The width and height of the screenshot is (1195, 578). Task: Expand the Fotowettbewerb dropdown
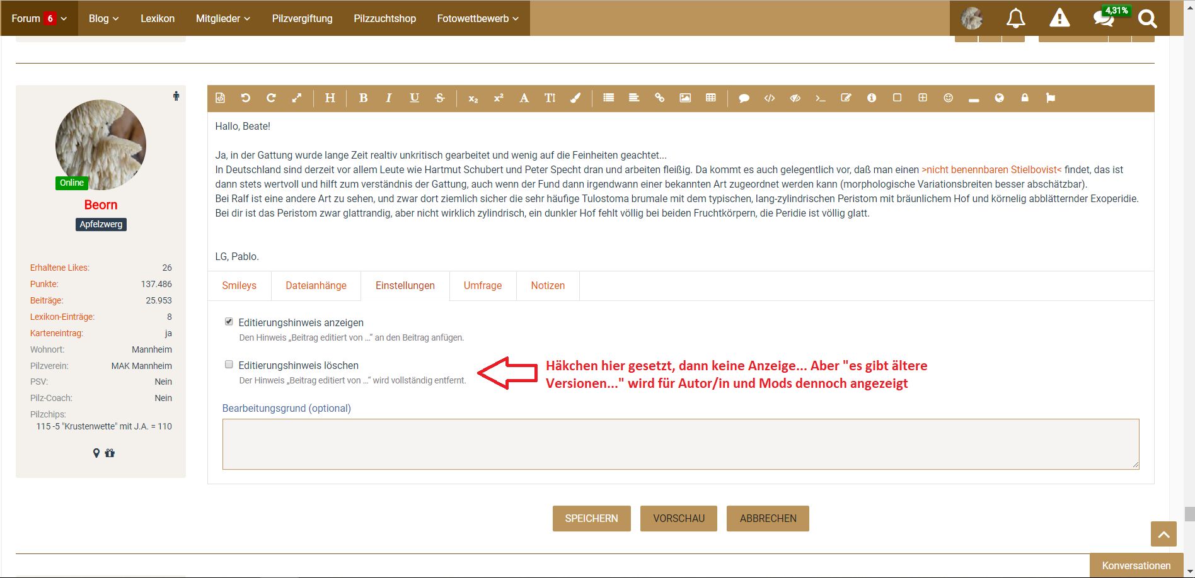click(x=478, y=18)
